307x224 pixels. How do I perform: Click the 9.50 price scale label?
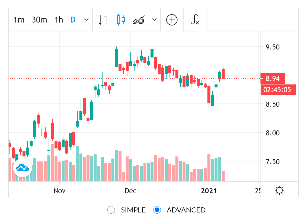272,47
